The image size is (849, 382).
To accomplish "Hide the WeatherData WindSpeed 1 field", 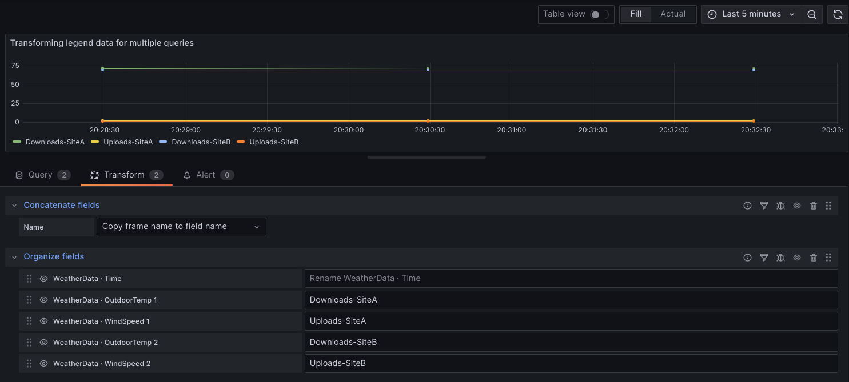I will 43,321.
